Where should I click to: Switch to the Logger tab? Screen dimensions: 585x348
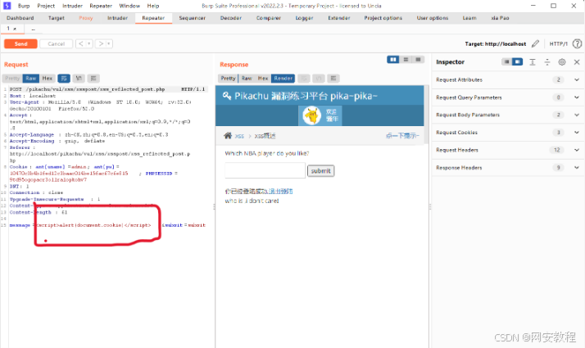coord(305,18)
